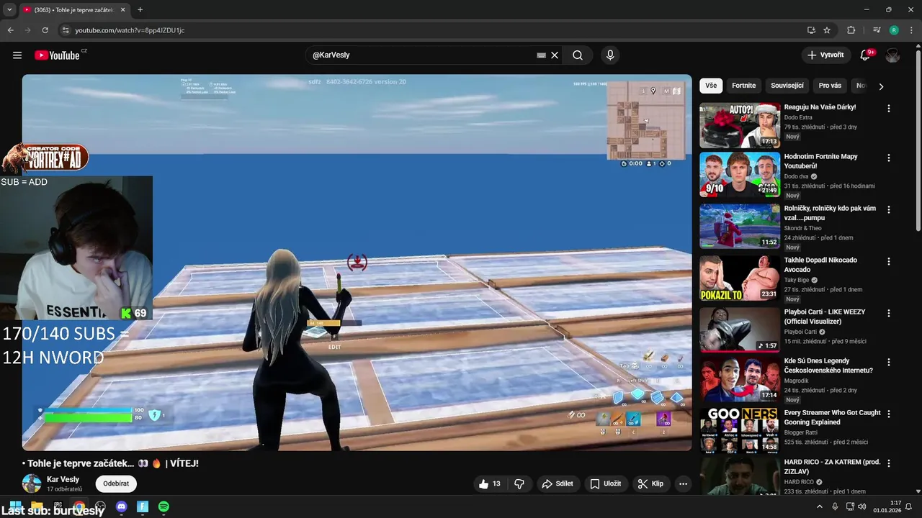This screenshot has width=922, height=518.
Task: Open the YouTube account avatar menu
Action: [892, 55]
